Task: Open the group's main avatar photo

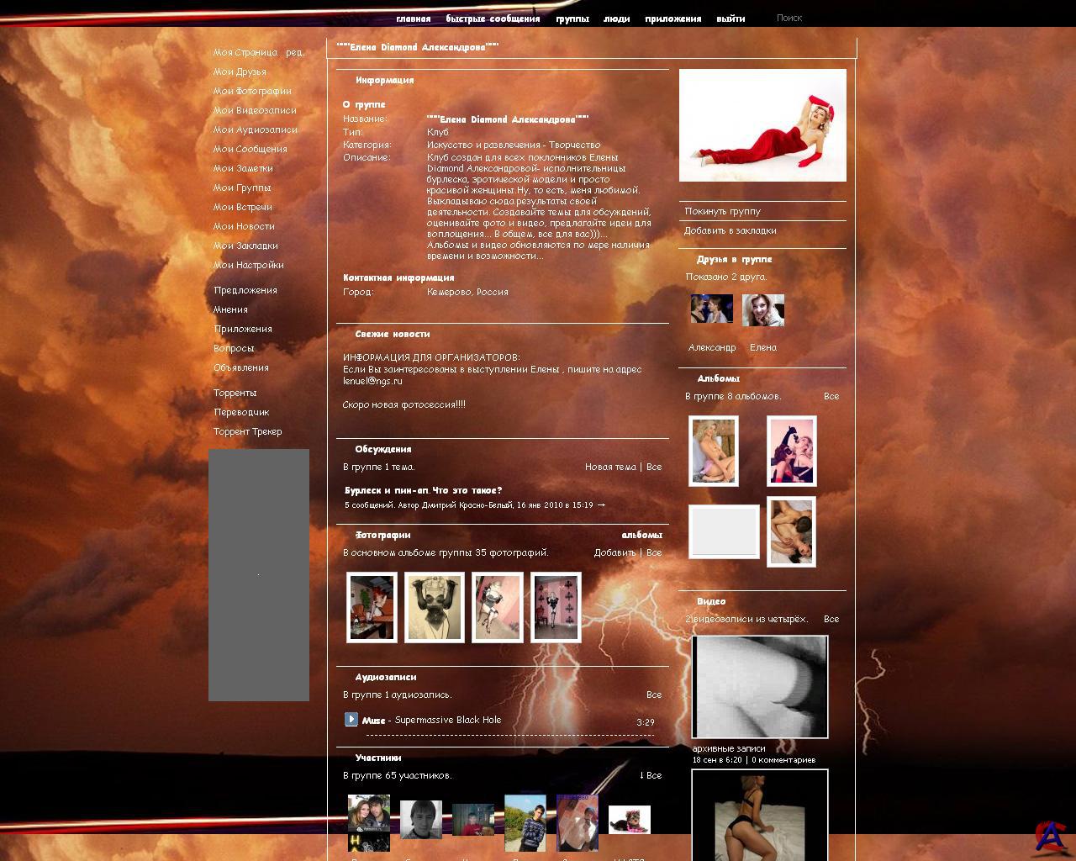Action: [x=762, y=125]
